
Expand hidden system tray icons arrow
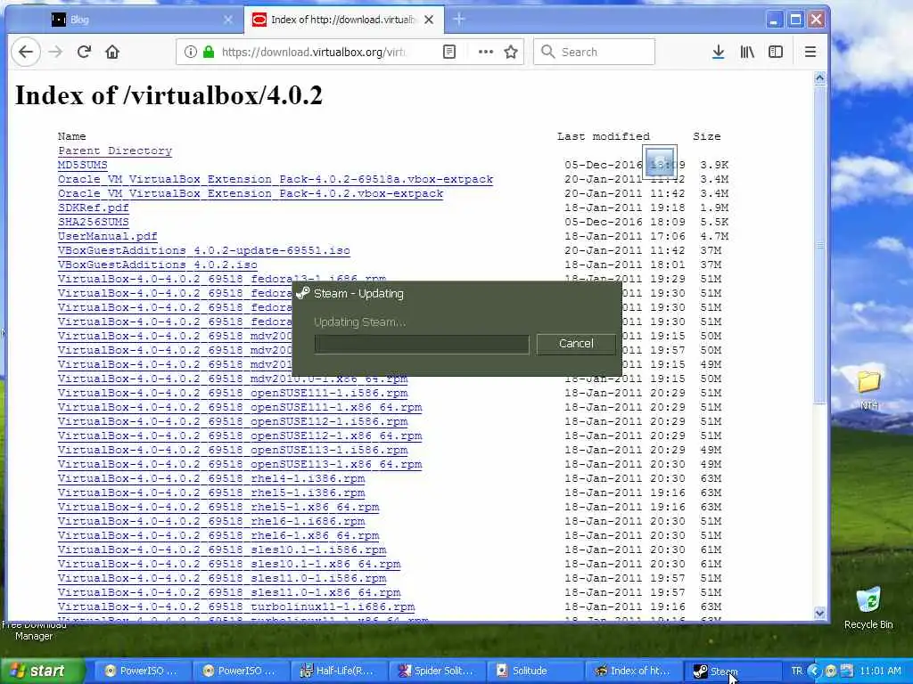click(814, 671)
